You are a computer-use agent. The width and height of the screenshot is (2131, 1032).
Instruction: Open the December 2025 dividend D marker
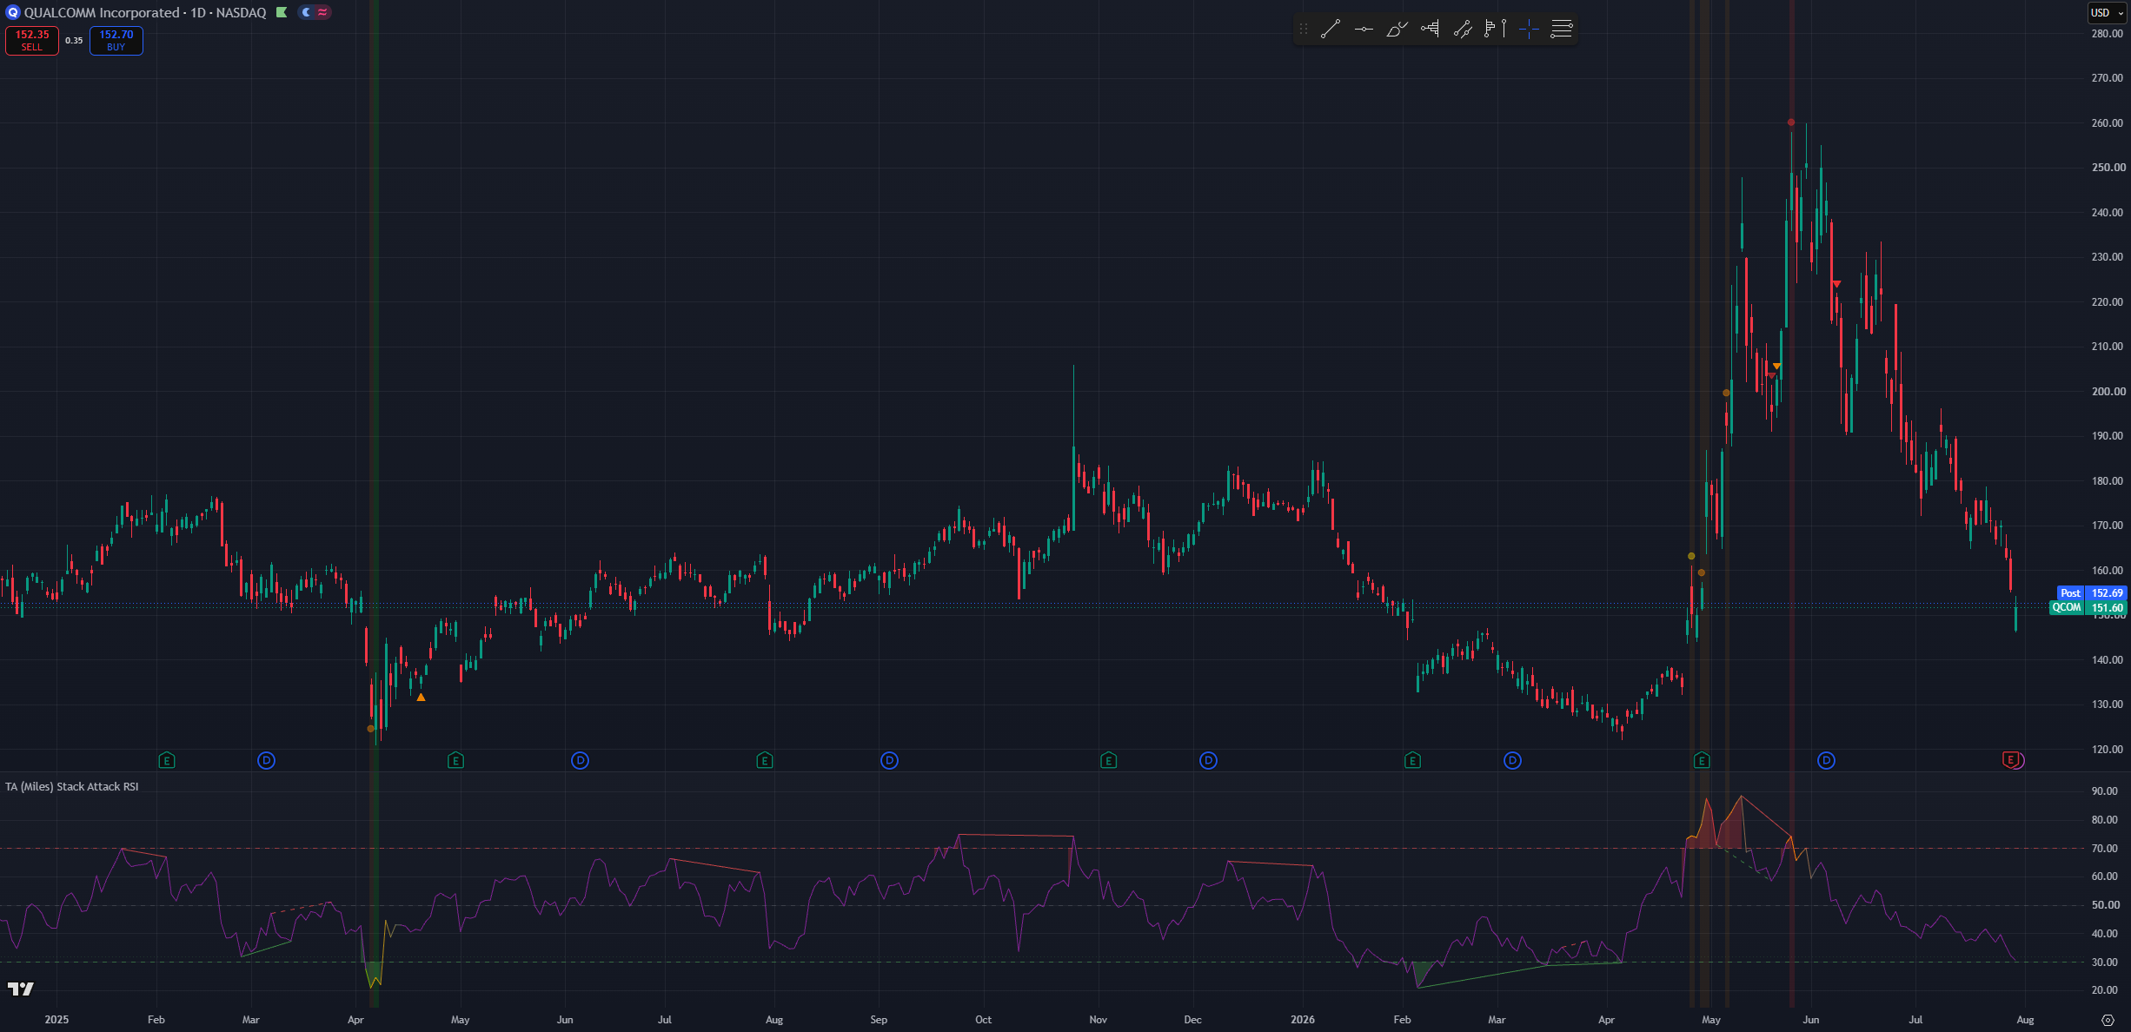(x=1208, y=761)
